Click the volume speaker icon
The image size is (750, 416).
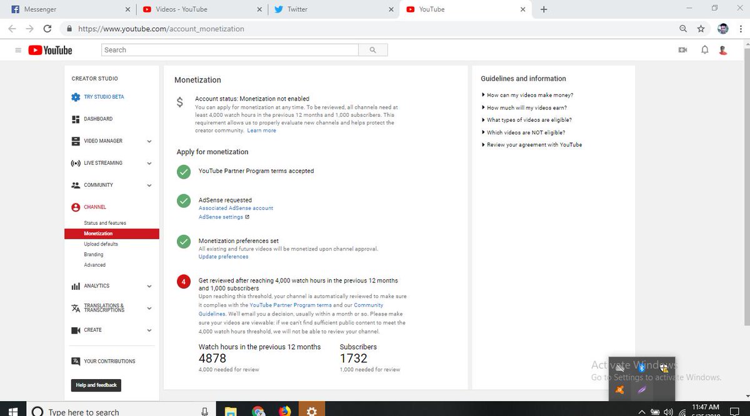pyautogui.click(x=668, y=412)
